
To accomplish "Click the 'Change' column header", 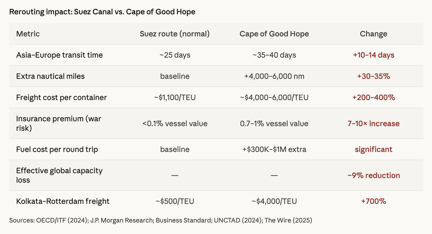I will coord(373,34).
